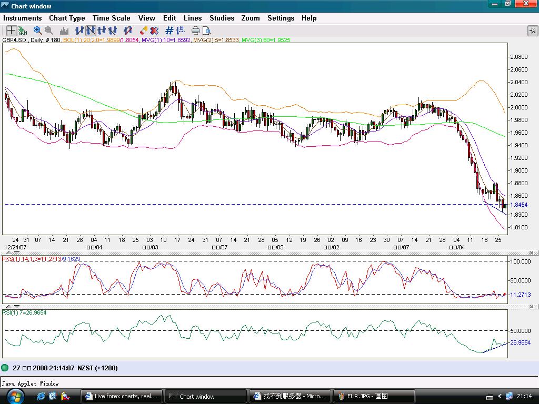Click the MVG(3) 60 green label

coord(266,40)
